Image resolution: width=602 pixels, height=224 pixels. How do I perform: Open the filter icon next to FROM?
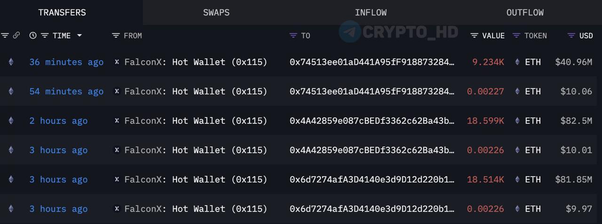(x=116, y=36)
